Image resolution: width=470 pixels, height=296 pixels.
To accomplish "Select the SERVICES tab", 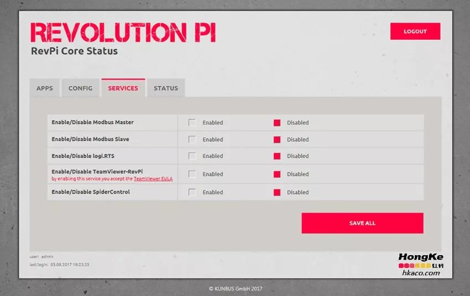I will [123, 88].
